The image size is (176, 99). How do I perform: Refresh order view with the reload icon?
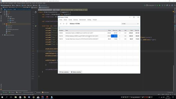click(x=67, y=24)
